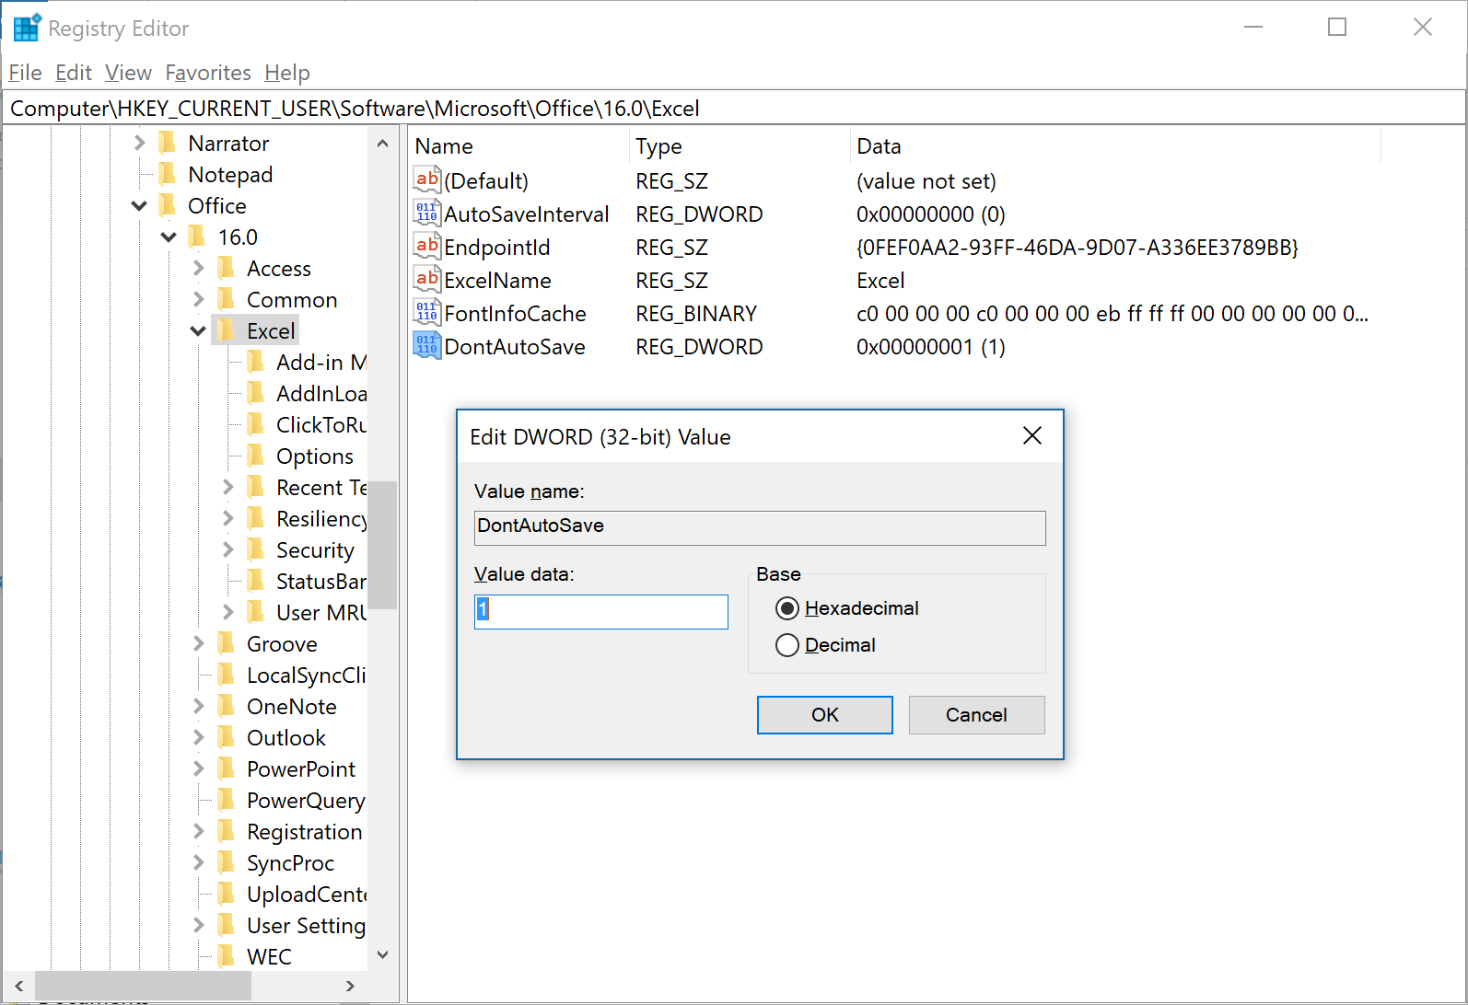Select the EndpointId string value icon
The image size is (1468, 1005).
pyautogui.click(x=426, y=247)
